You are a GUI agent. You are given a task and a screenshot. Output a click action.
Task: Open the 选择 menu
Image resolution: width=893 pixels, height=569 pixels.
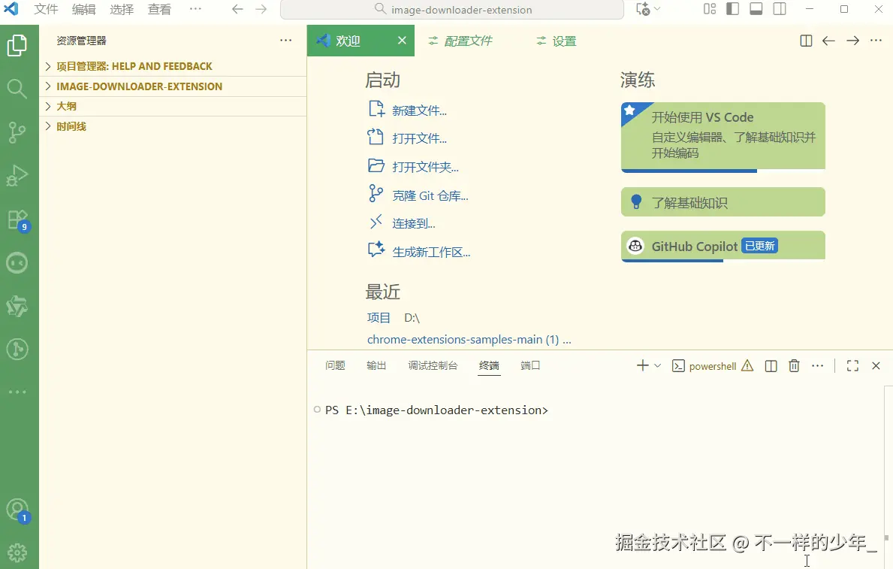122,9
